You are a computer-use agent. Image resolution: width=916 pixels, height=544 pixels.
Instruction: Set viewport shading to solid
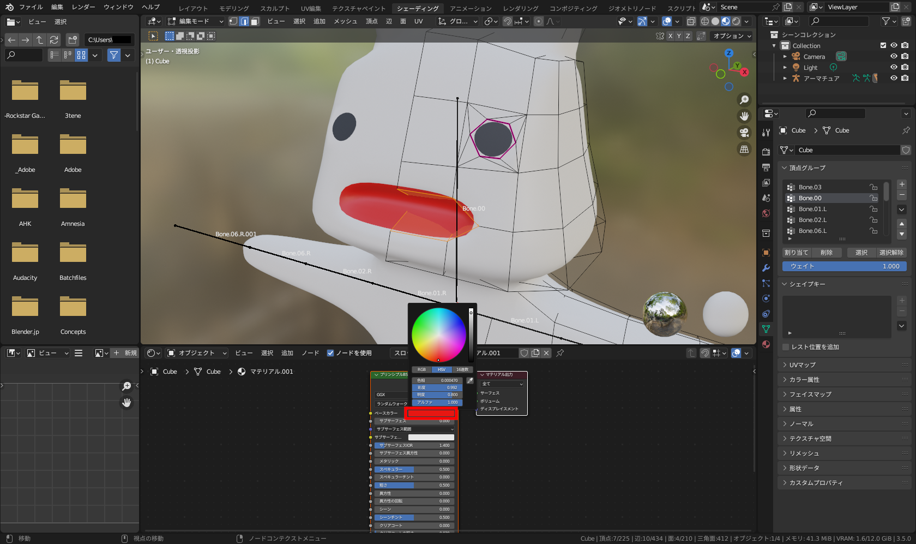pos(715,21)
